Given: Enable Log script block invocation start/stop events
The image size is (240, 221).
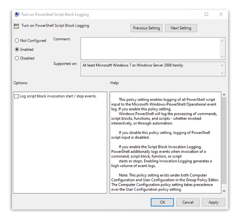Looking at the screenshot, I should click(x=16, y=96).
